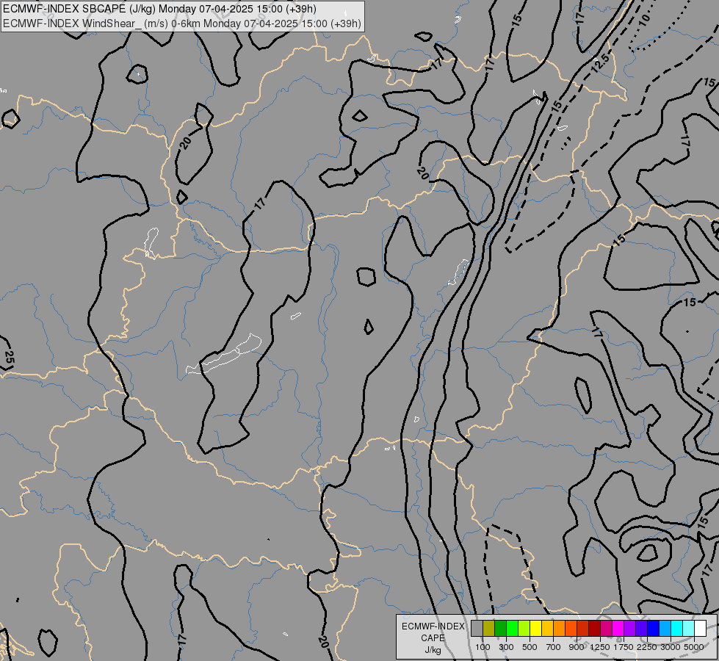Image resolution: width=719 pixels, height=661 pixels.
Task: Choose the bright magenta legend swatch
Action: 618,629
